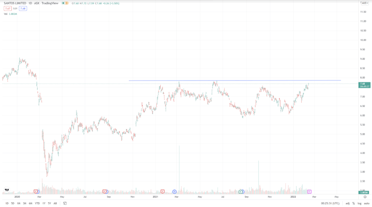Click the red earnings marker near Mar 2020
Image resolution: width=372 pixels, height=207 pixels.
coord(35,192)
